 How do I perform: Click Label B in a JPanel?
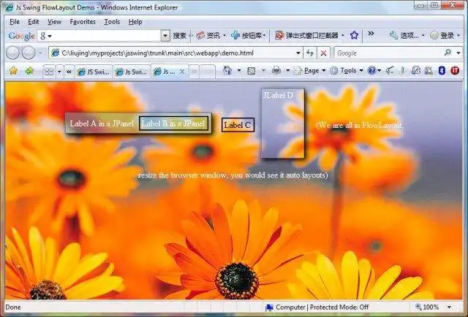(173, 123)
